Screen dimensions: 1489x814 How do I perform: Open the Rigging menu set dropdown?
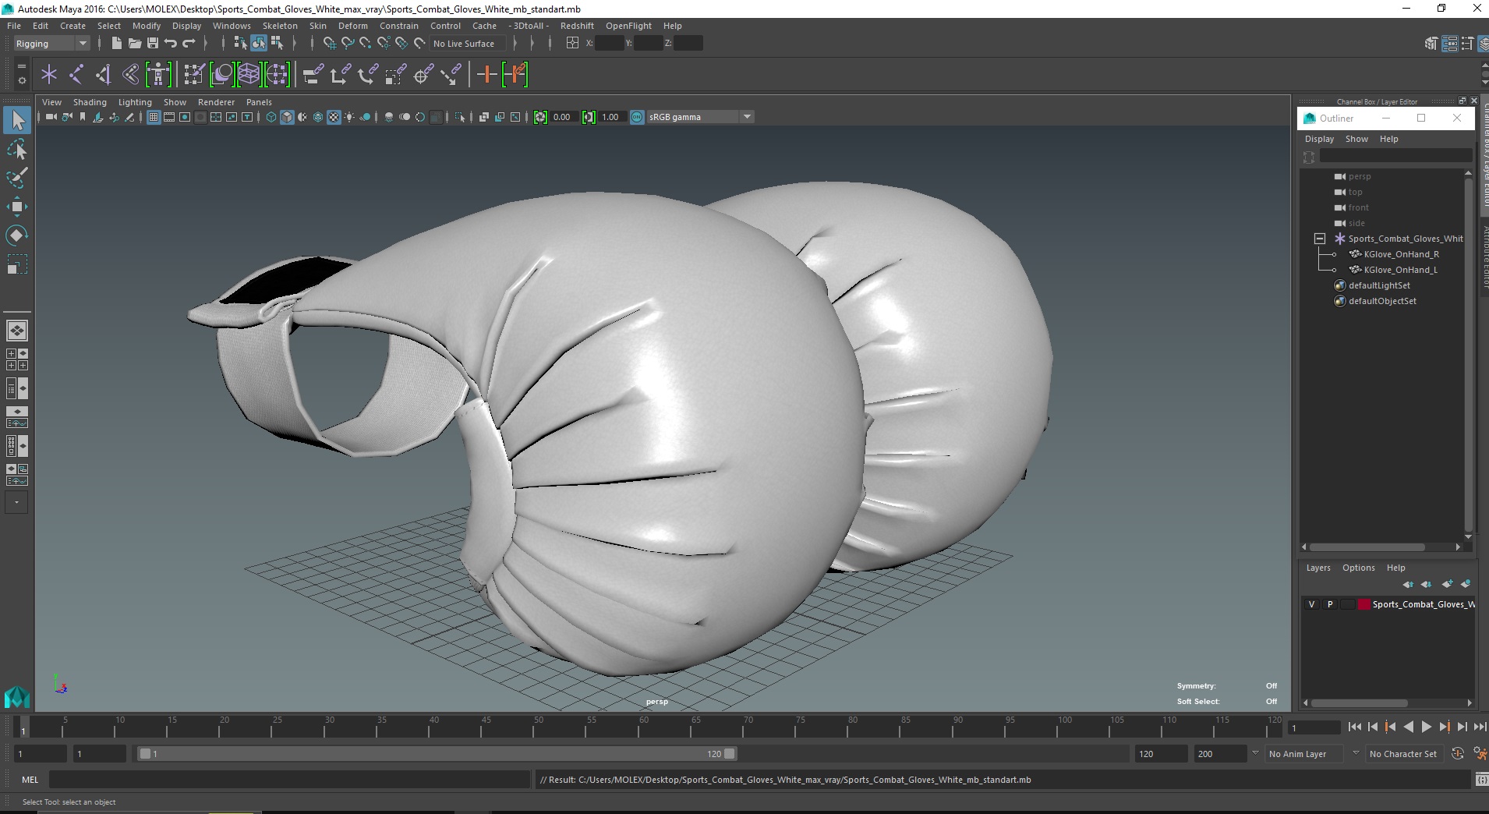(51, 44)
